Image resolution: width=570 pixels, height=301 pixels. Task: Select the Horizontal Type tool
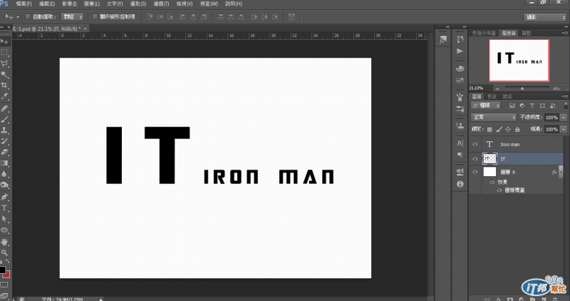pos(4,208)
